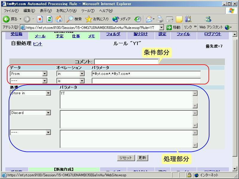Screen dimensions: 239x179
Task: Click the Mail envelope toolbar icon
Action: pyautogui.click(x=149, y=19)
